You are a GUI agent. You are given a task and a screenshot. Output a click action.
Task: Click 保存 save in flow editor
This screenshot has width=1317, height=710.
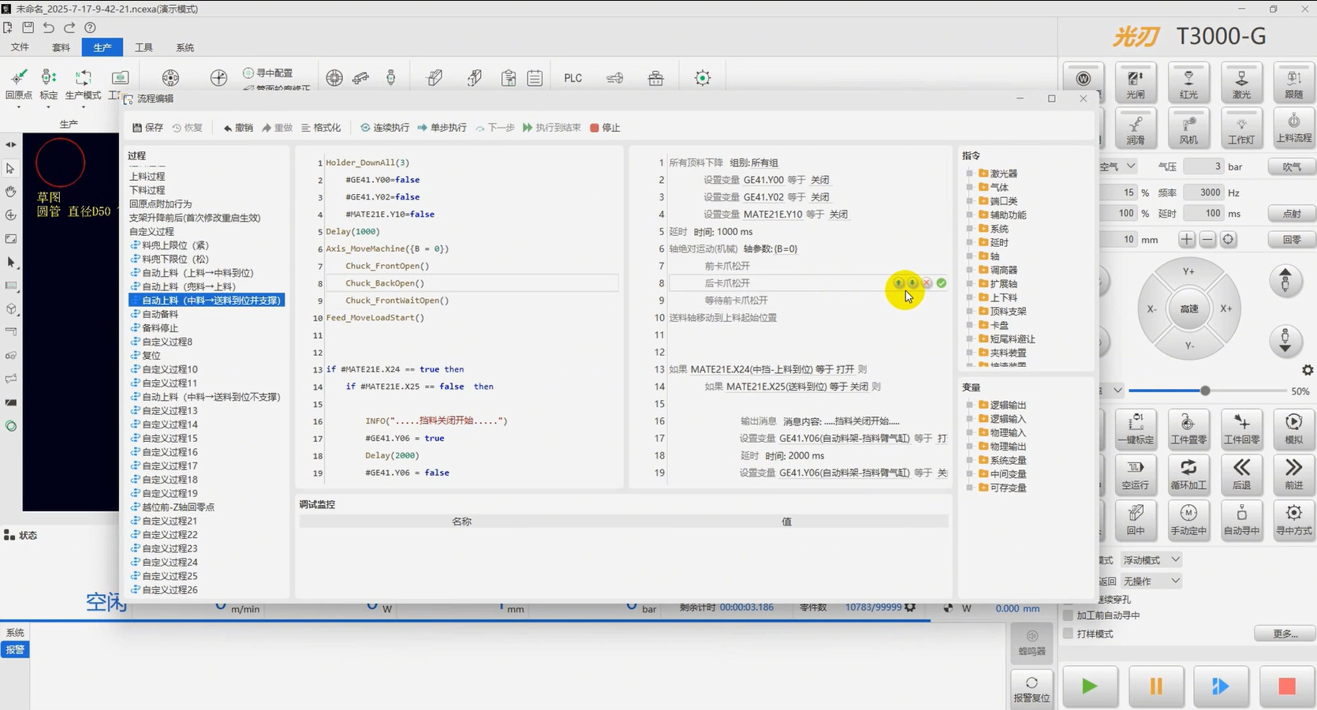[148, 128]
